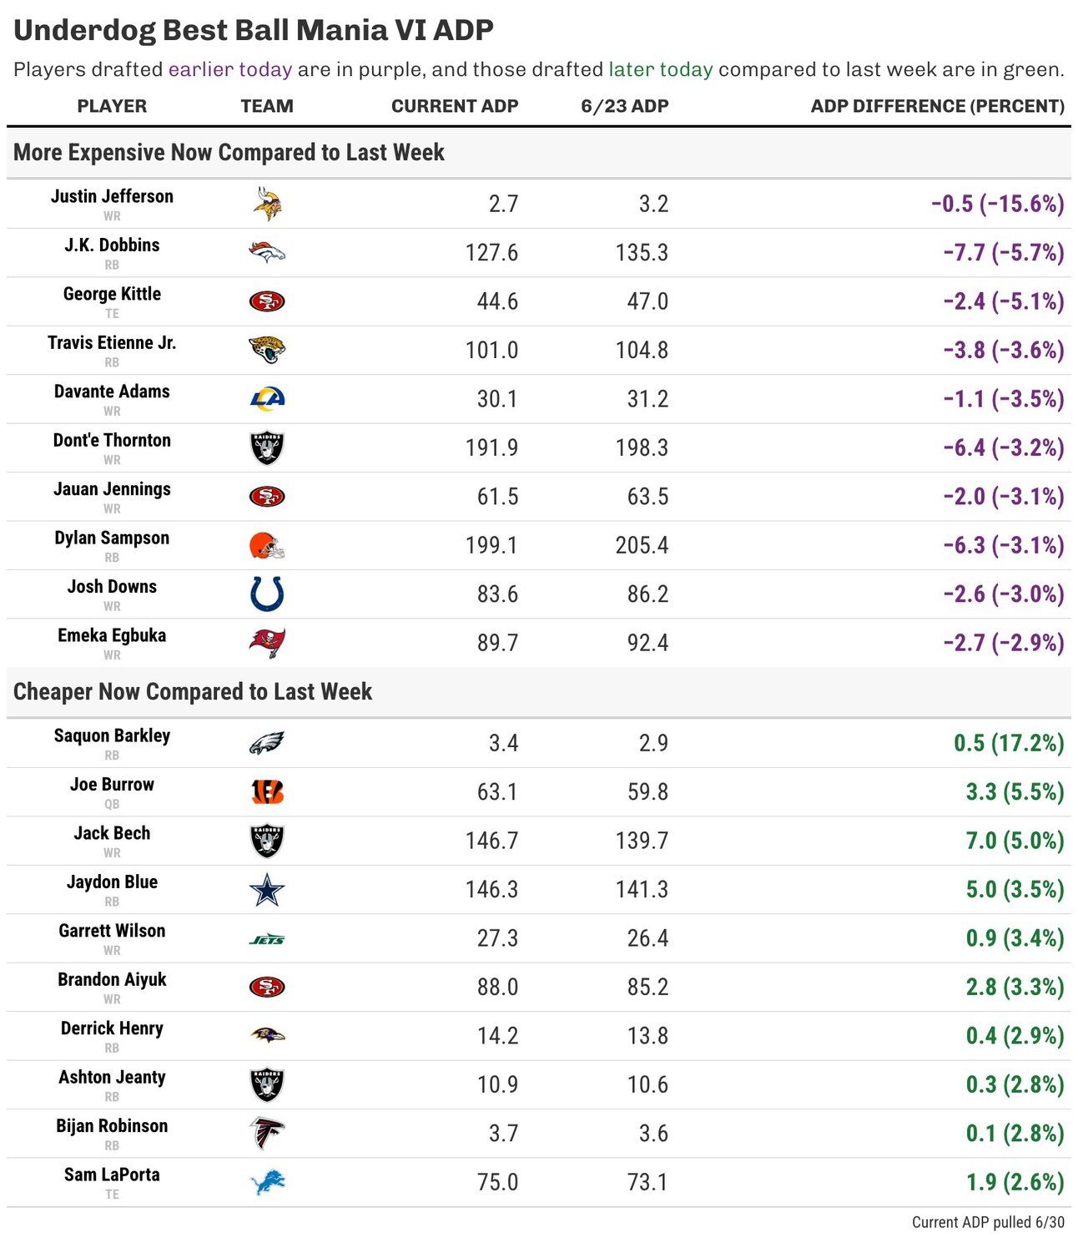
Task: Click the Cheaper Now Compared to Last Week heading
Action: (x=193, y=692)
